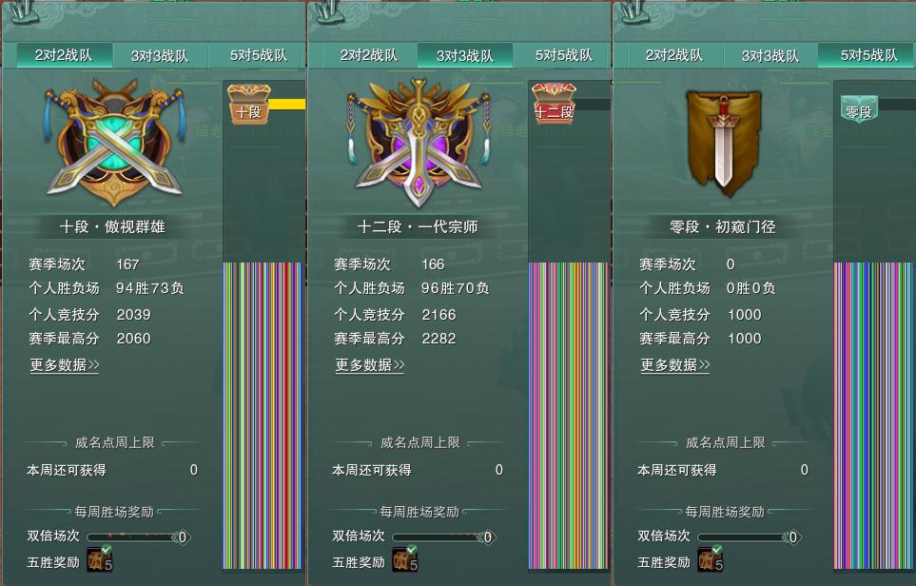Open 更多数据 link in the 2对2 panel
Viewport: 916px width, 586px height.
click(65, 365)
